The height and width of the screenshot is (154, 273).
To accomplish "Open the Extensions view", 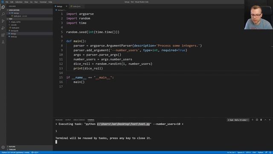I will tap(3, 35).
